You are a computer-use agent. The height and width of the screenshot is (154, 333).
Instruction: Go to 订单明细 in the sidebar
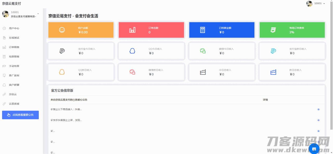click(x=14, y=47)
